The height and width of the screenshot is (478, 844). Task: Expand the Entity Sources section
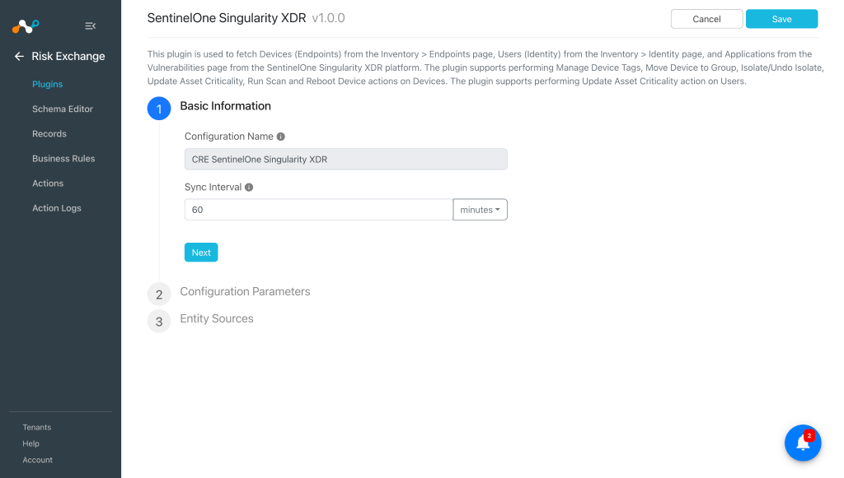[x=217, y=318]
